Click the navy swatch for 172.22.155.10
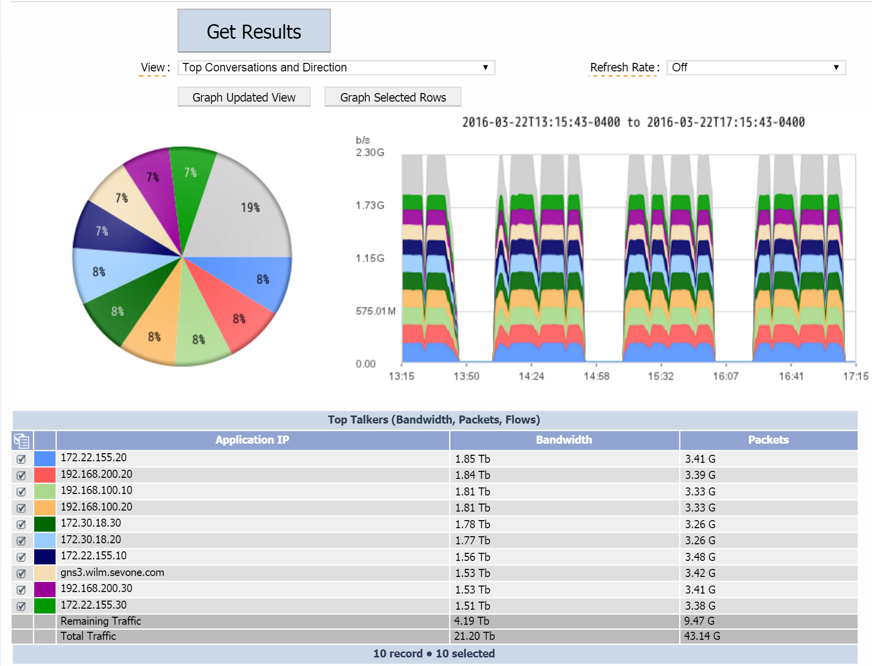This screenshot has width=872, height=666. pos(45,557)
